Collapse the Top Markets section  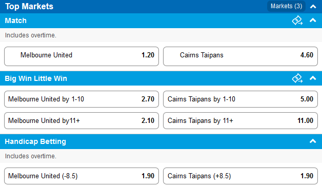(313, 6)
